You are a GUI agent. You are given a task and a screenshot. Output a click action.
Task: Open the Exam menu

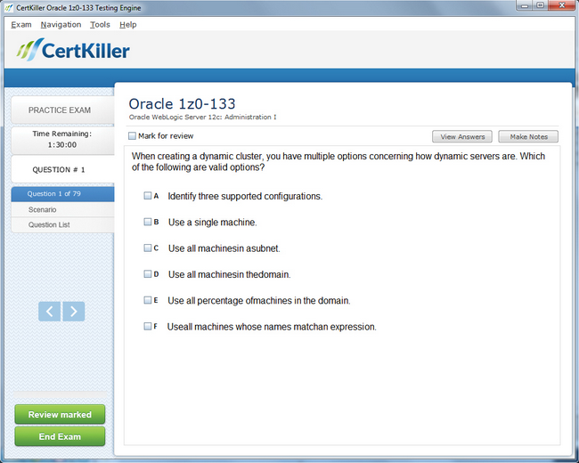(21, 25)
